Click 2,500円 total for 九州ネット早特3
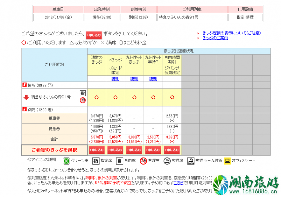Image resolution: width=281 pixels, height=197 pixels. click(x=153, y=137)
